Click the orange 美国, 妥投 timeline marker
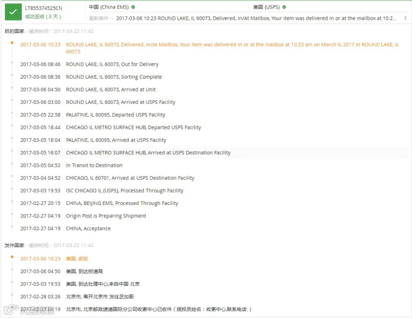Image resolution: width=412 pixels, height=318 pixels. pos(12,257)
